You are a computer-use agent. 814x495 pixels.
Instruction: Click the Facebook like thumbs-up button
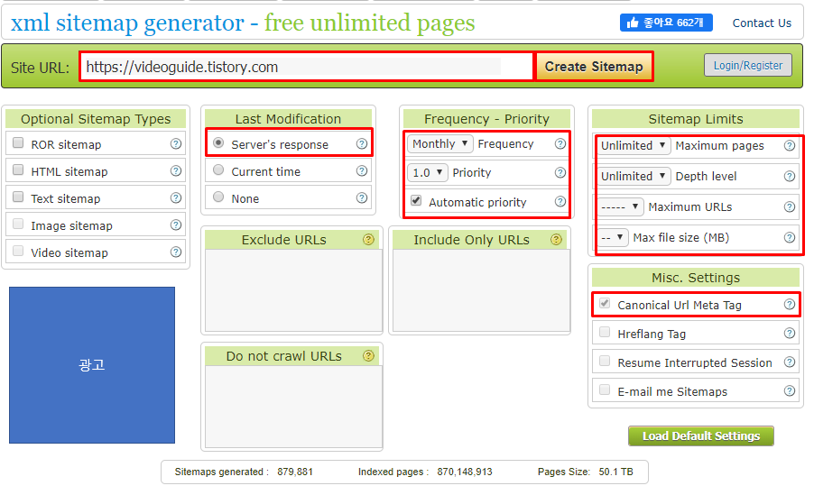[x=666, y=23]
